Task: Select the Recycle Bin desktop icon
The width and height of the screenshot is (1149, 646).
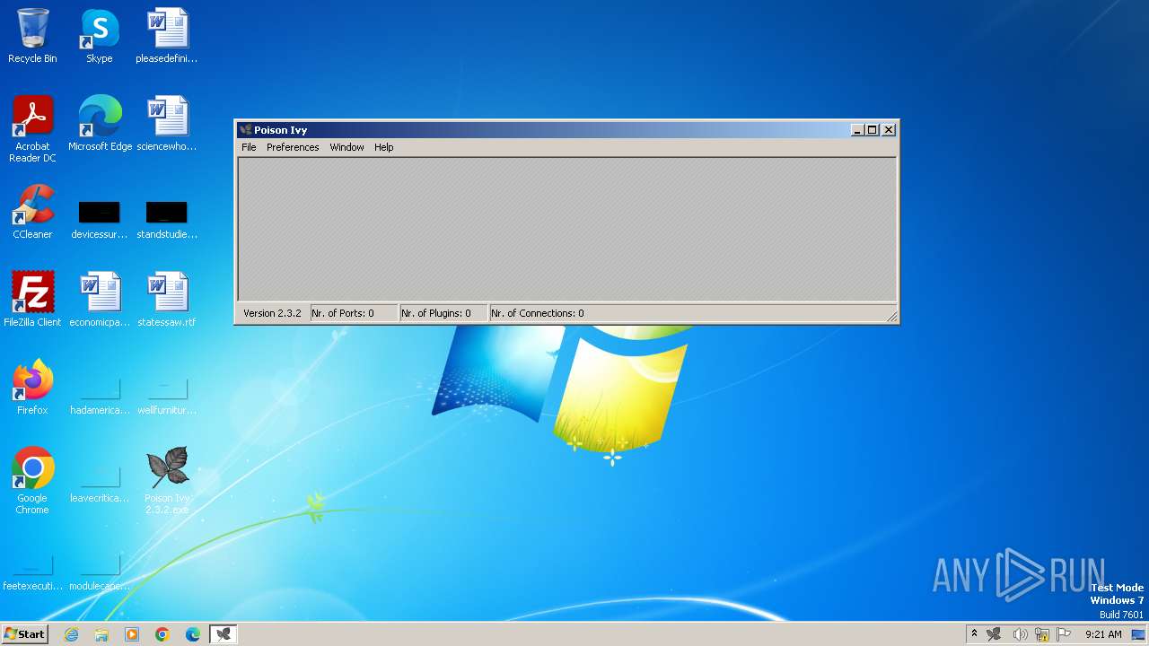Action: point(32,36)
